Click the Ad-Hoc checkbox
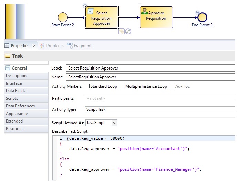Image resolution: width=239 pixels, height=181 pixels. click(172, 86)
